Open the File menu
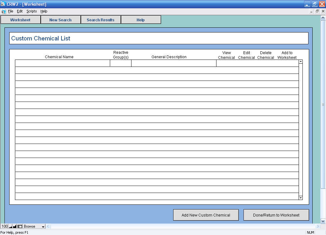Image resolution: width=326 pixels, height=235 pixels. (x=11, y=11)
